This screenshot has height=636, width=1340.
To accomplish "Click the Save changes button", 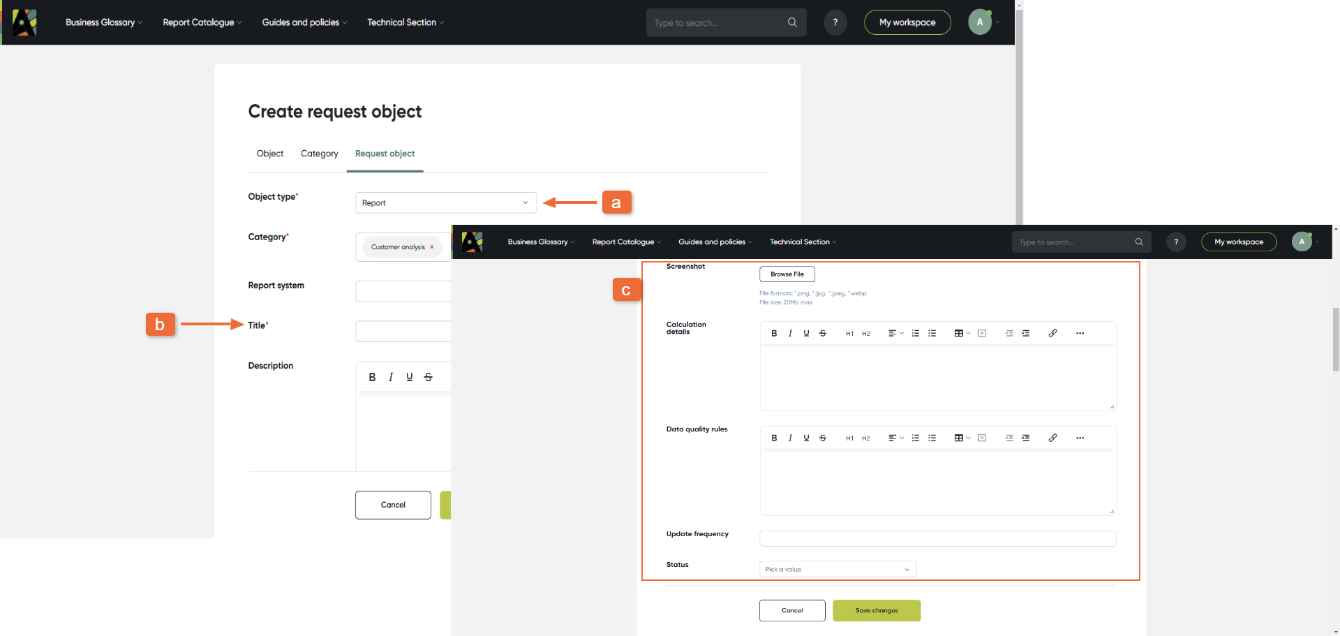I will click(x=877, y=610).
